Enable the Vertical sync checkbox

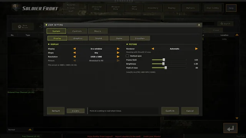[x=127, y=56]
